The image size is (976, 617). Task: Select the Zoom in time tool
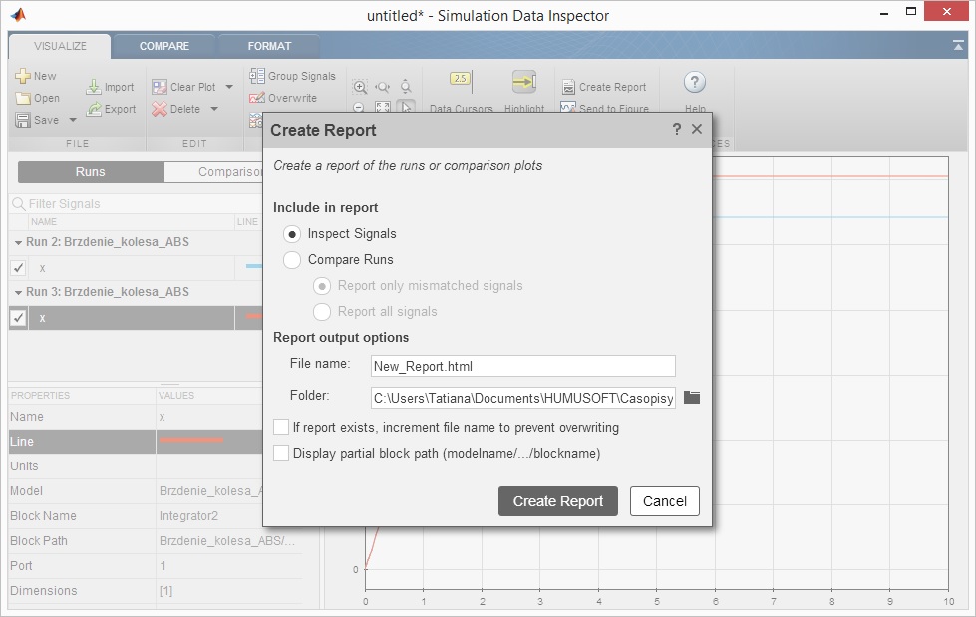383,87
